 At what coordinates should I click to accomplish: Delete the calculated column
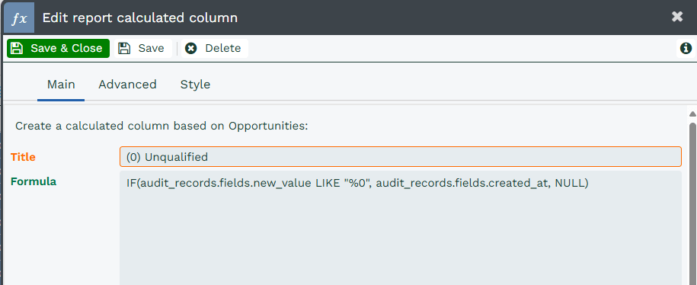point(215,48)
